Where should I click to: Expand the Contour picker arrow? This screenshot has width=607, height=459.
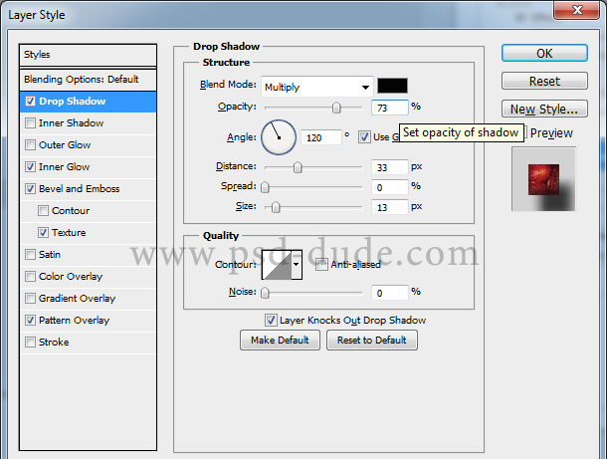297,265
